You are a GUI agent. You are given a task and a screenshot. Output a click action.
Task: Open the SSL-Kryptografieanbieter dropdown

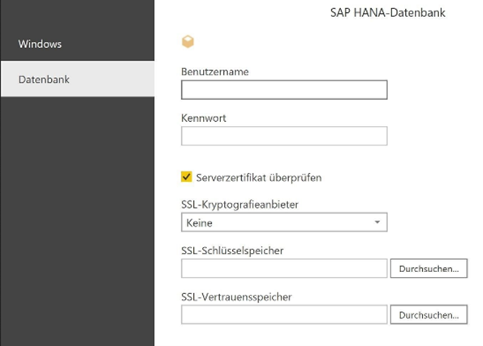click(x=284, y=223)
